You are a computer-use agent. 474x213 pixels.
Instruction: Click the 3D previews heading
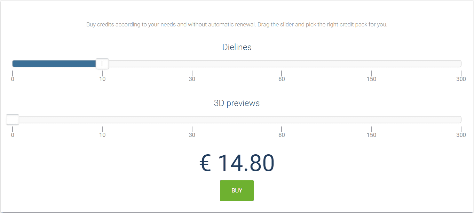coord(237,103)
